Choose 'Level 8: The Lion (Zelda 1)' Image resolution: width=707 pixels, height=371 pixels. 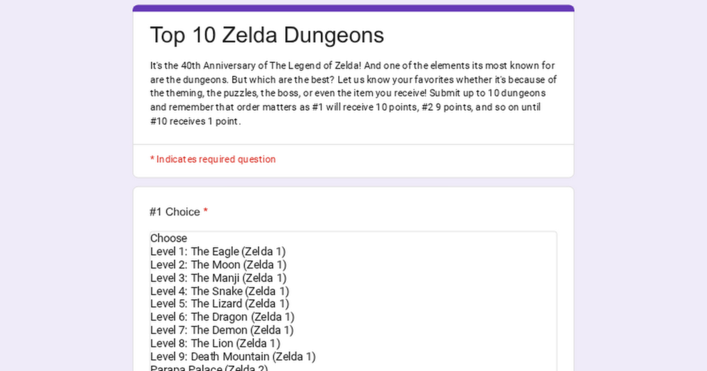pos(215,343)
